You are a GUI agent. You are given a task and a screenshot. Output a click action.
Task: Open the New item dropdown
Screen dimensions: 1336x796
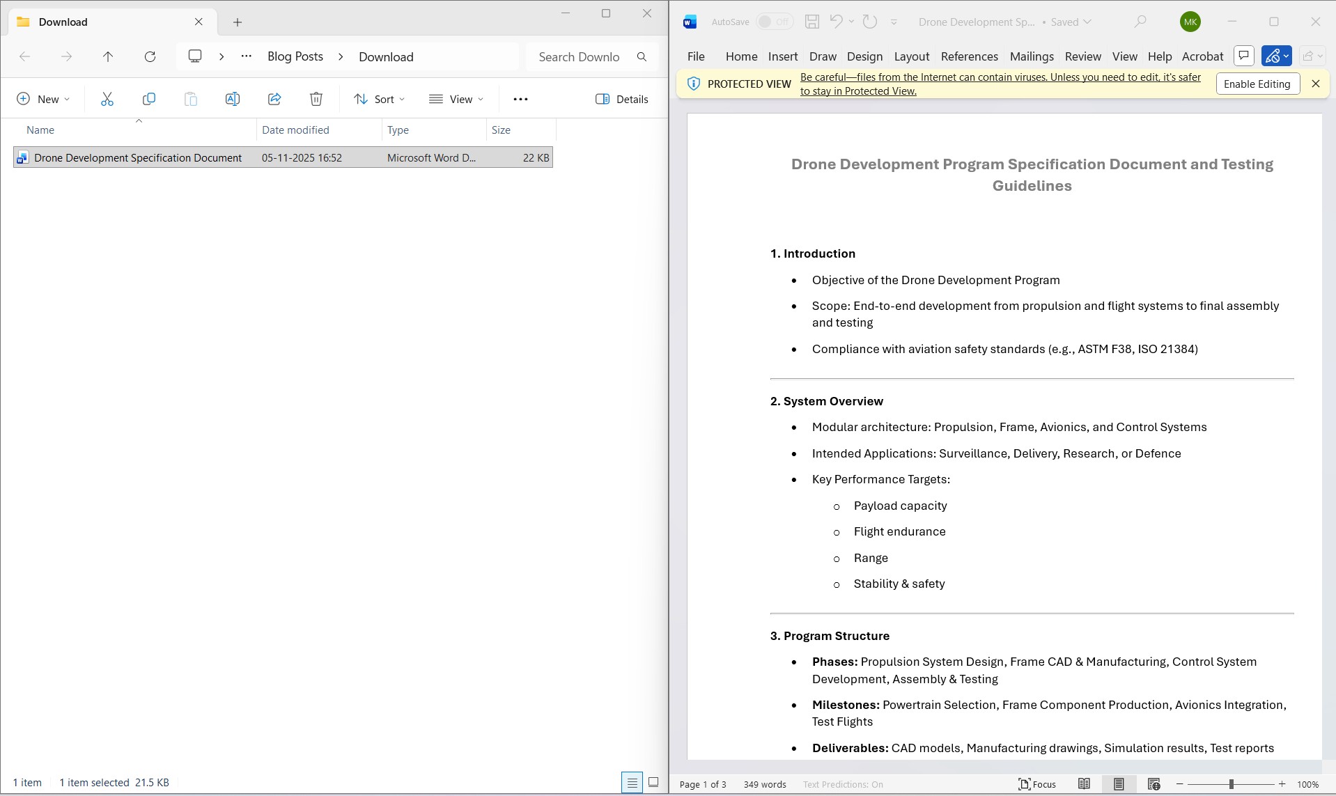pyautogui.click(x=43, y=99)
